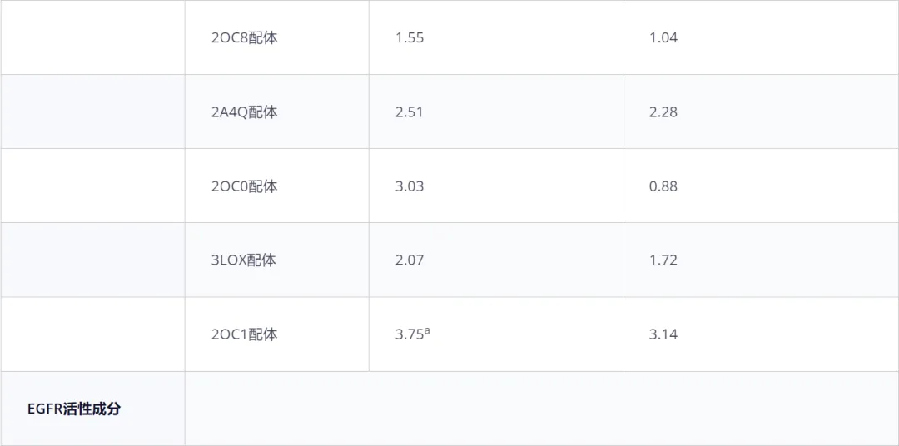Select the 2OC0配体 cell
This screenshot has width=899, height=446.
click(x=276, y=186)
